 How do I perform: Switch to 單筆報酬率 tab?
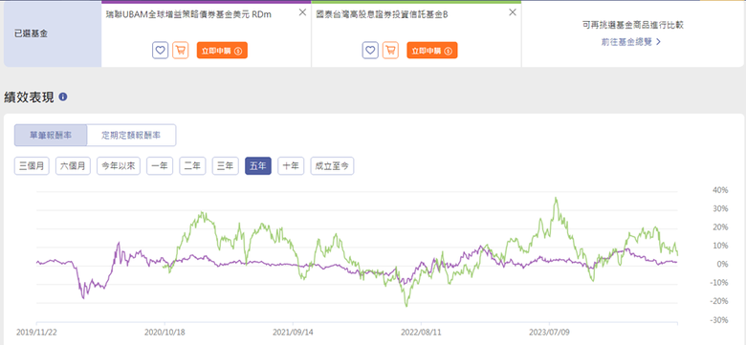coord(51,135)
